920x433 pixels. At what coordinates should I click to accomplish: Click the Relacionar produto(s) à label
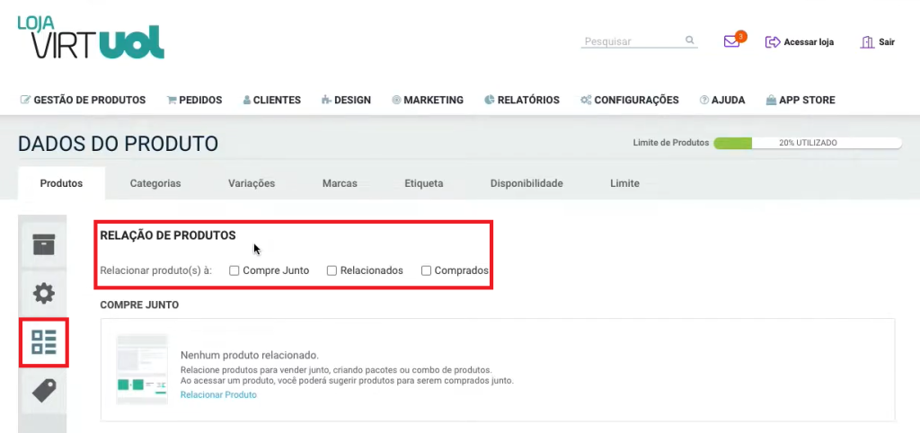[x=156, y=271]
